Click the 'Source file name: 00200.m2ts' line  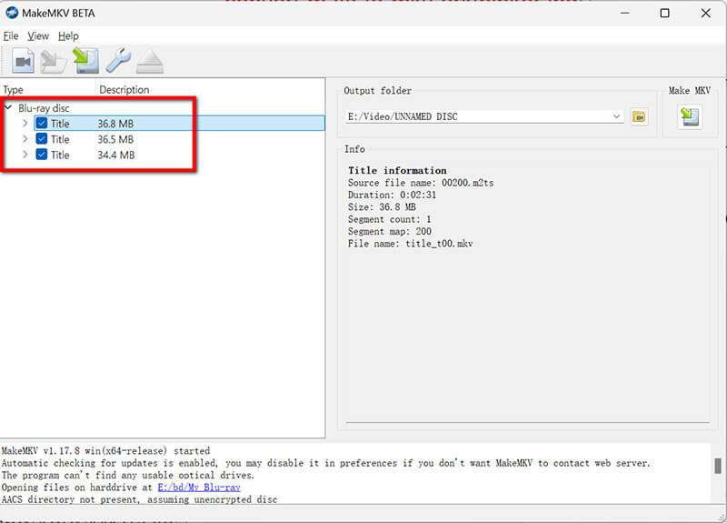(x=421, y=183)
